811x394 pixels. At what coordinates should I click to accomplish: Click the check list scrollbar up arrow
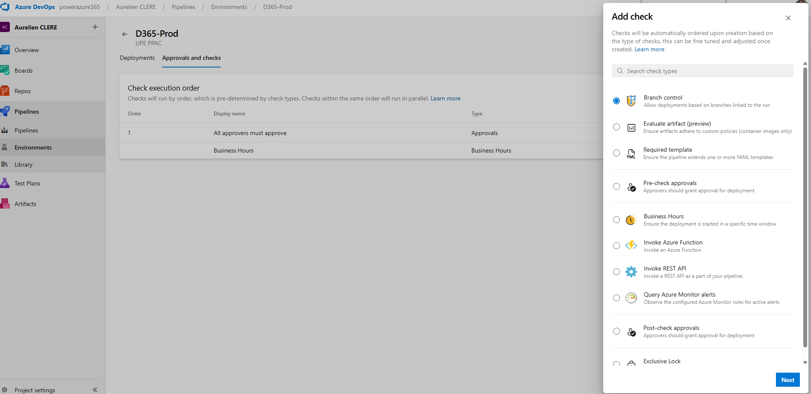point(805,63)
